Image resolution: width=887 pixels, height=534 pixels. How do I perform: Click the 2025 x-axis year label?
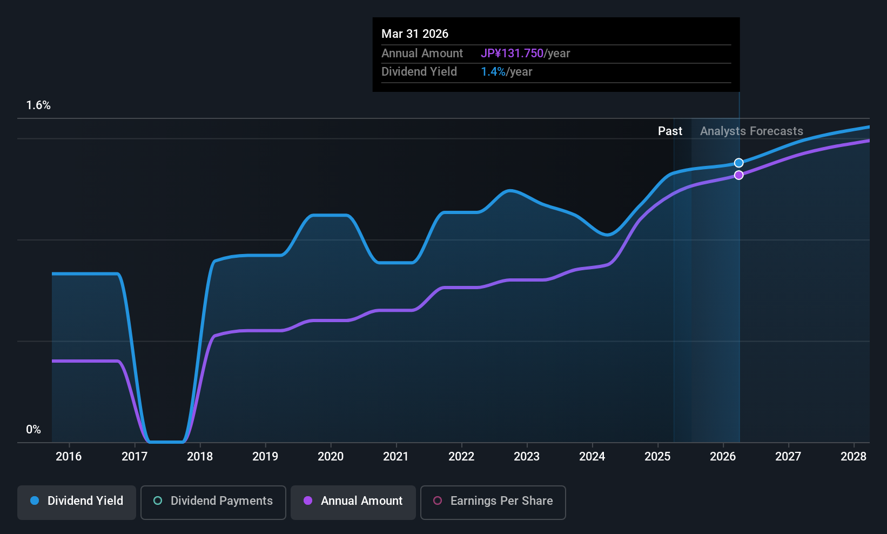(657, 457)
